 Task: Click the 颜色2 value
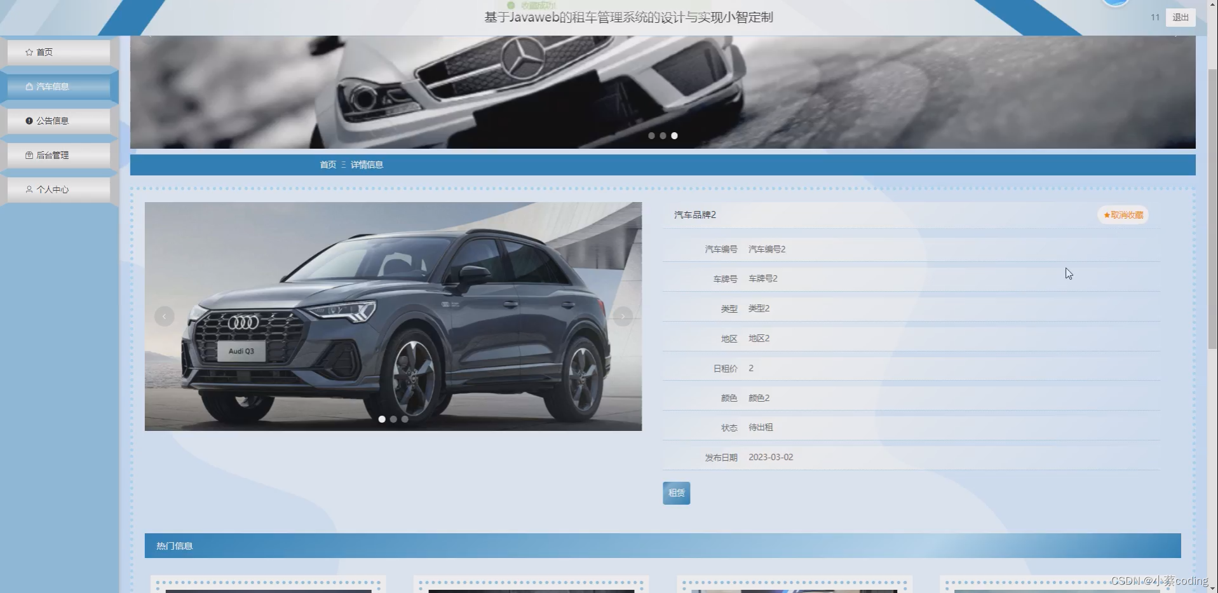pos(759,398)
